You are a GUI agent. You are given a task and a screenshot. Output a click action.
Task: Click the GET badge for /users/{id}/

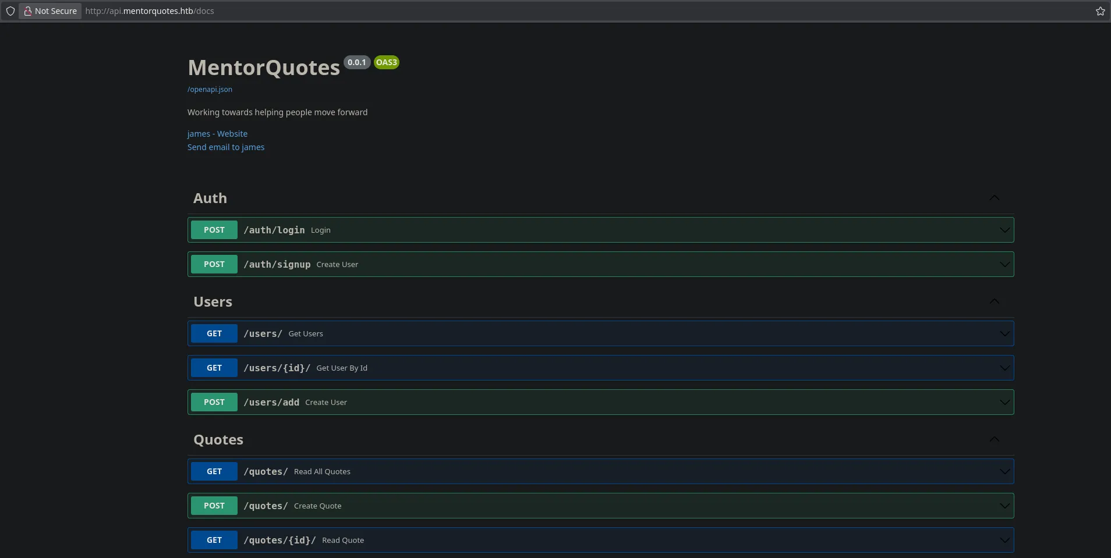[x=214, y=368]
